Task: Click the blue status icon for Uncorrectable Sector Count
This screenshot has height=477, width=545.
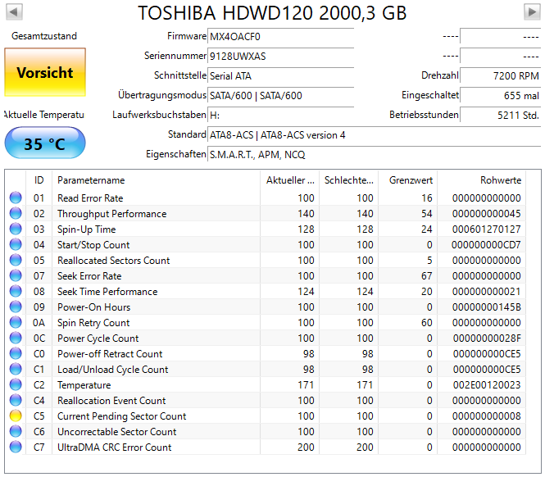Action: pos(16,431)
